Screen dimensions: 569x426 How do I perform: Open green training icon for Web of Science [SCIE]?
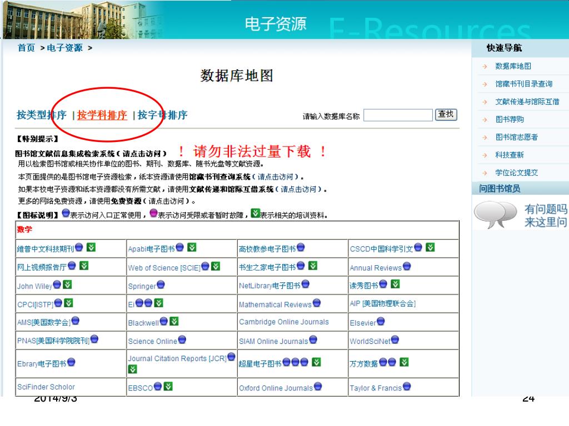[216, 266]
